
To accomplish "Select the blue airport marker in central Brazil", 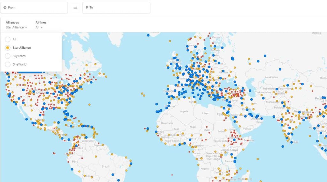I will [112, 175].
